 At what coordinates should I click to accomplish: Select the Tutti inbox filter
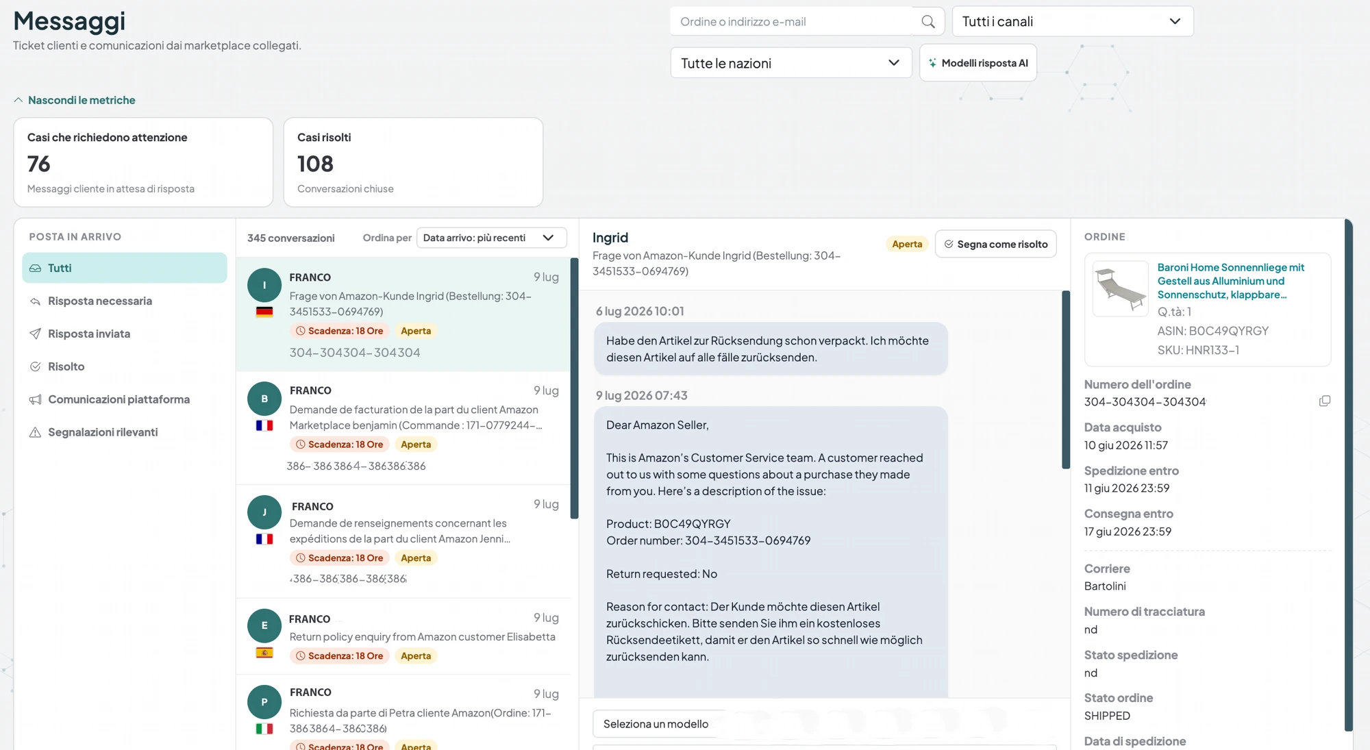[125, 268]
